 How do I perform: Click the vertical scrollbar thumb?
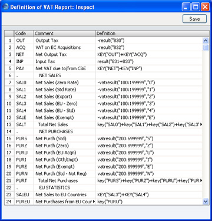point(206,48)
